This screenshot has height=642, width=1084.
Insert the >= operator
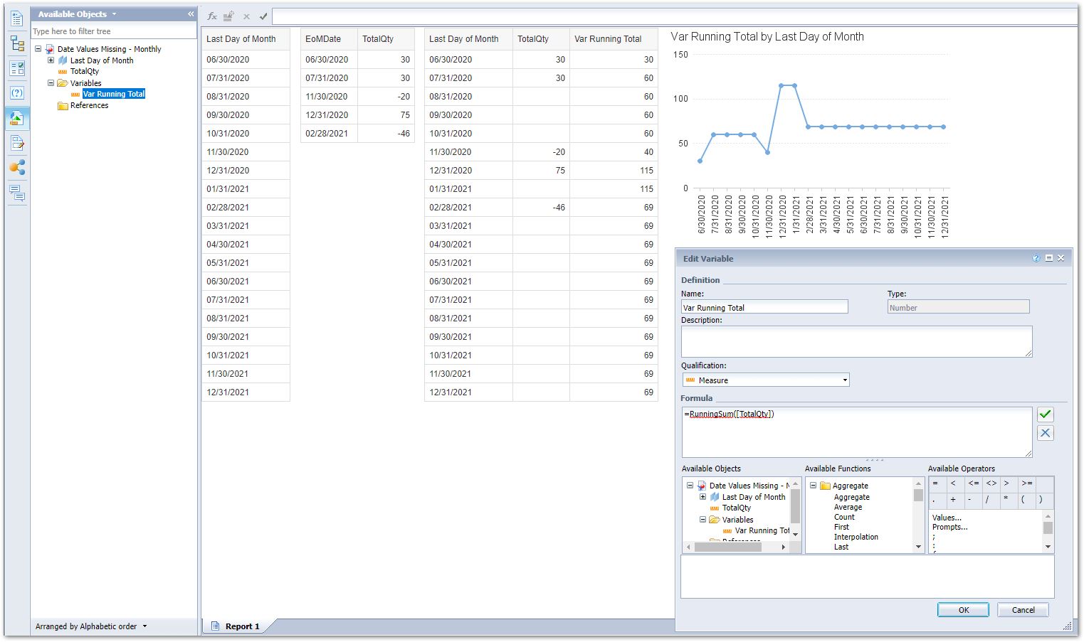[1027, 483]
